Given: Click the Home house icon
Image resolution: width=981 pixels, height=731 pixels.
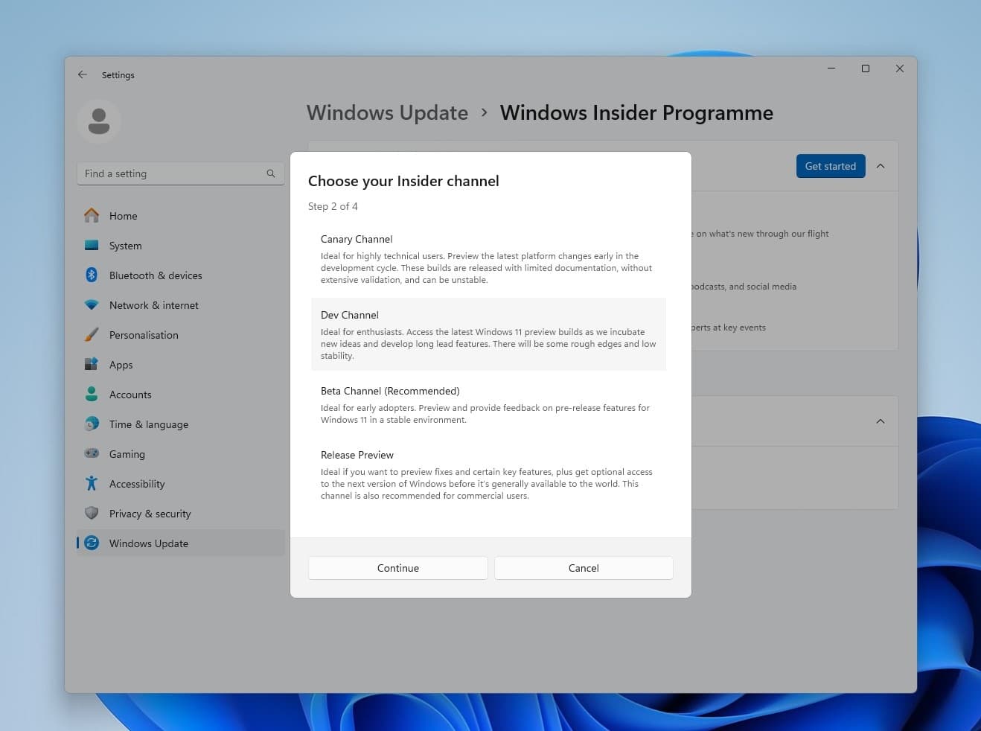Looking at the screenshot, I should coord(92,215).
